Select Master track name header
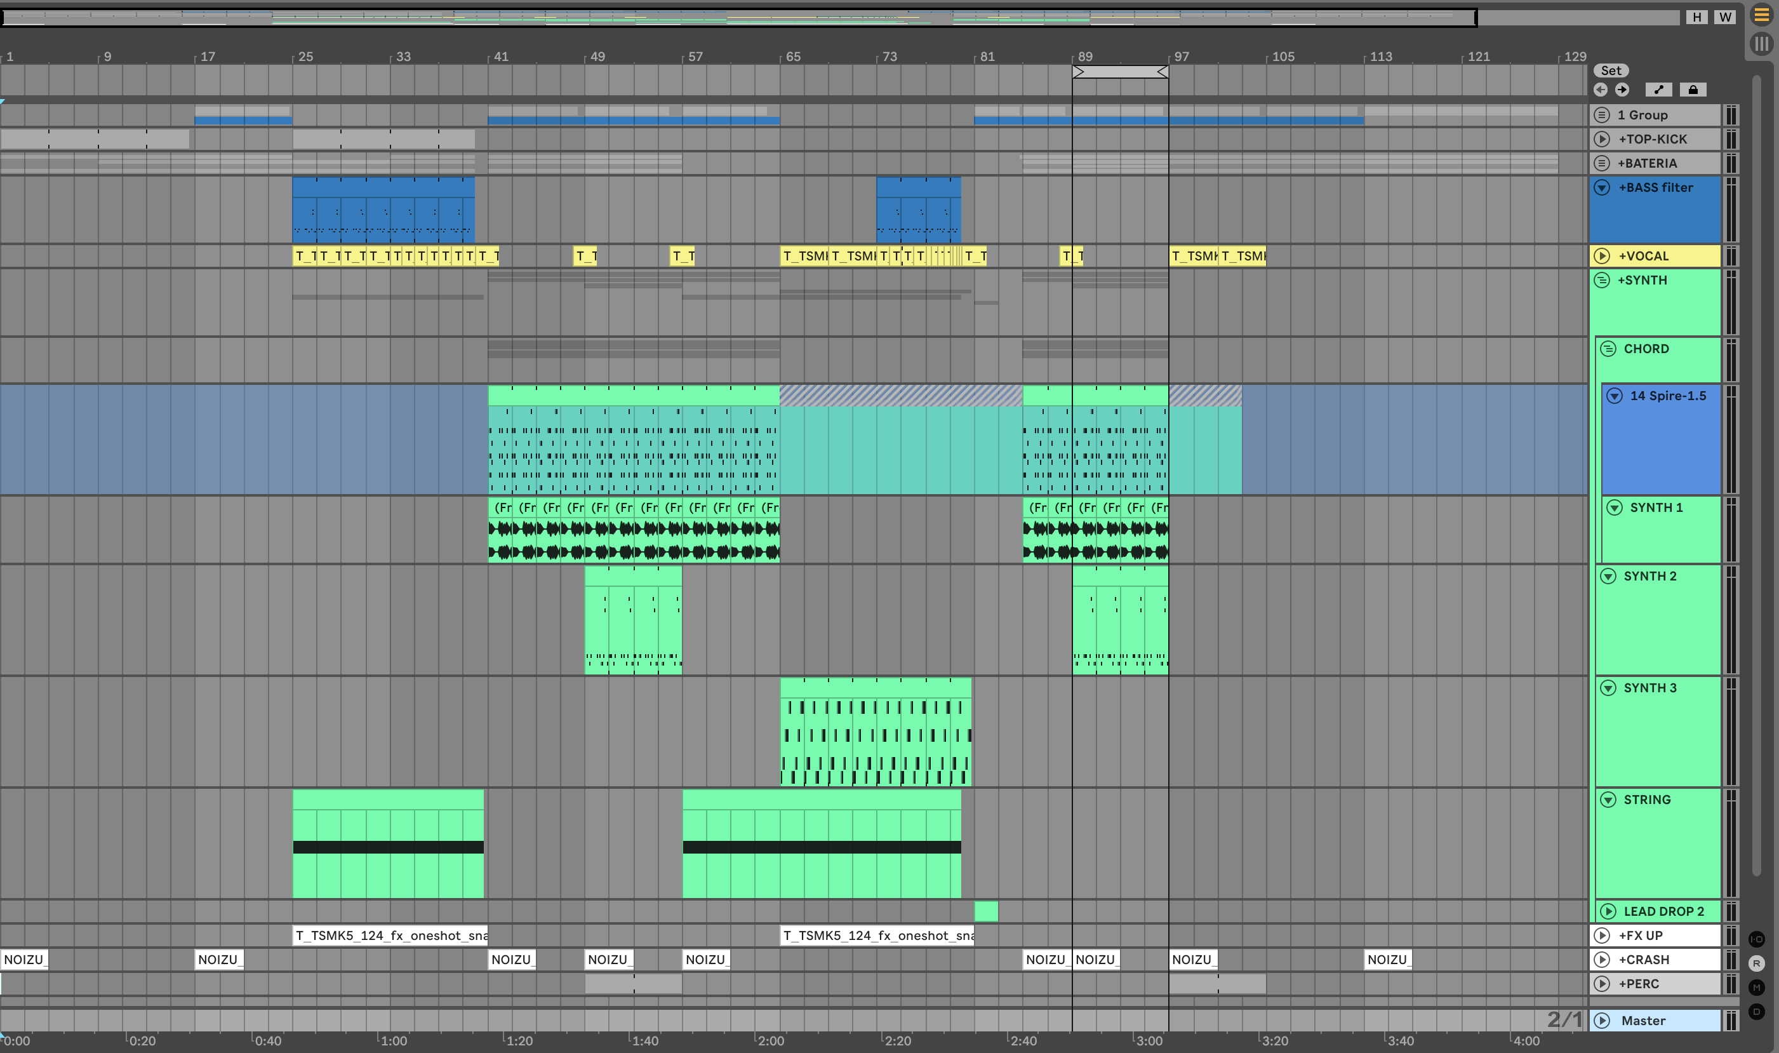1779x1053 pixels. point(1655,1021)
